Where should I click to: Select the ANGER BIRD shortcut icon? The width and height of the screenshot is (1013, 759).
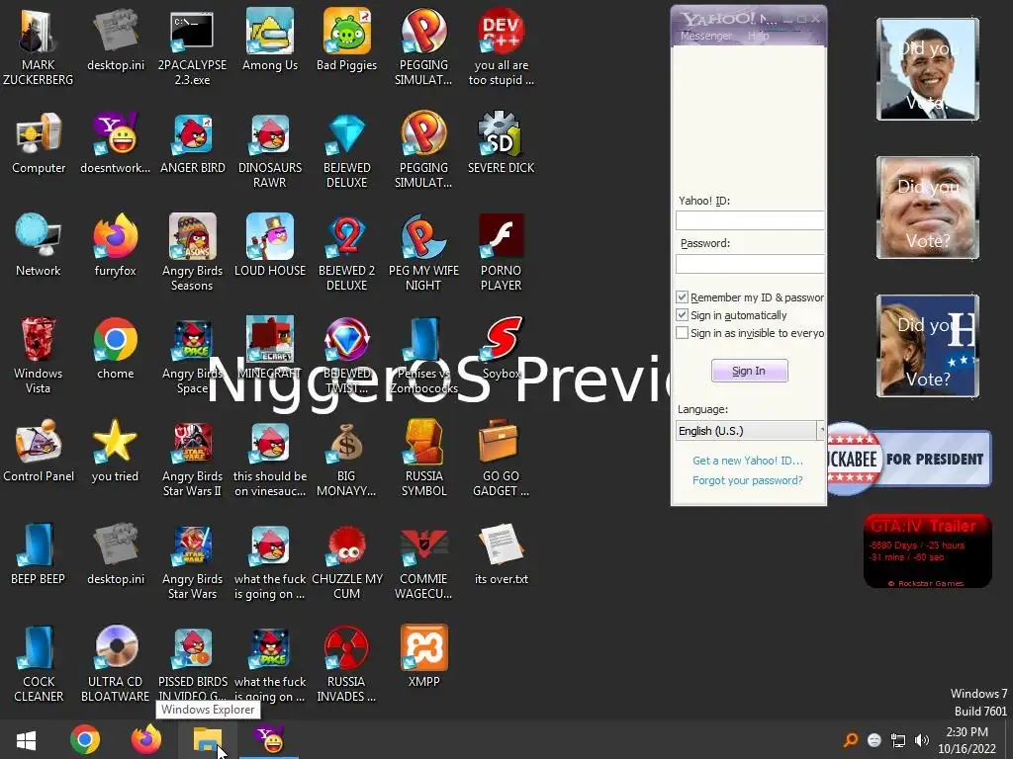pyautogui.click(x=193, y=143)
